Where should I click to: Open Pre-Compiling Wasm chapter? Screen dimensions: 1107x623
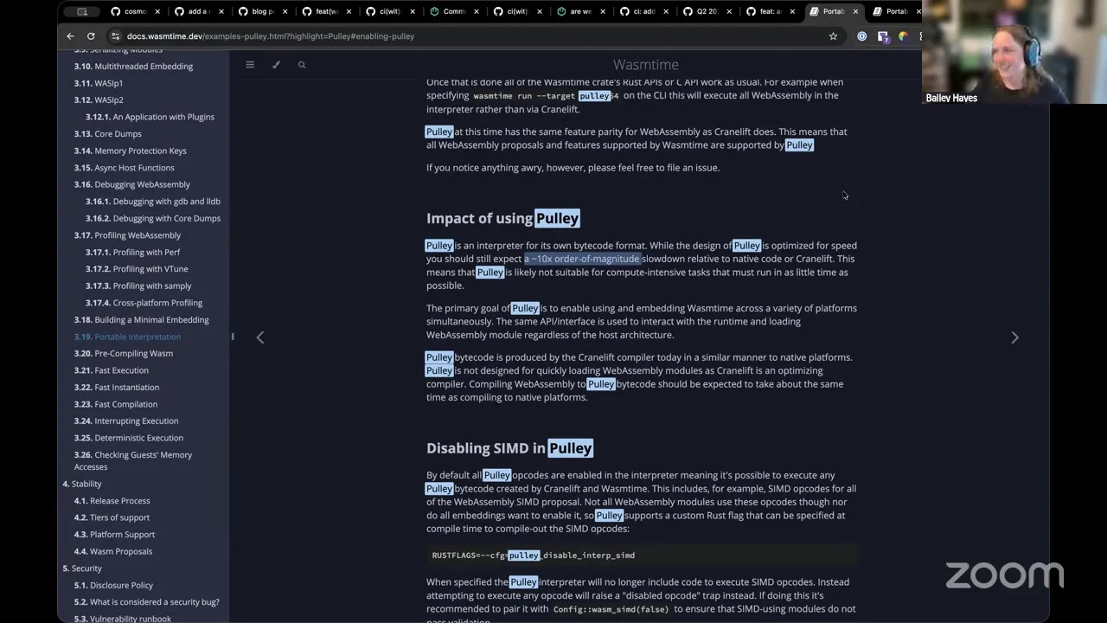(x=123, y=354)
